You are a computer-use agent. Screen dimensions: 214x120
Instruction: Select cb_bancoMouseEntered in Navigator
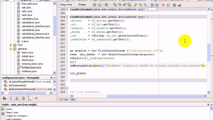pyautogui.click(x=30, y=82)
